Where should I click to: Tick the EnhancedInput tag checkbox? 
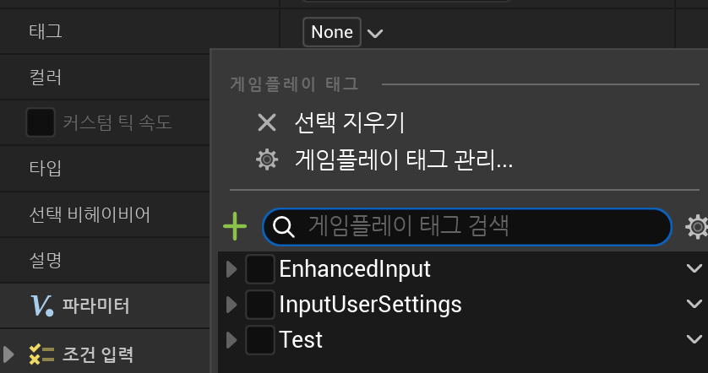[x=260, y=269]
